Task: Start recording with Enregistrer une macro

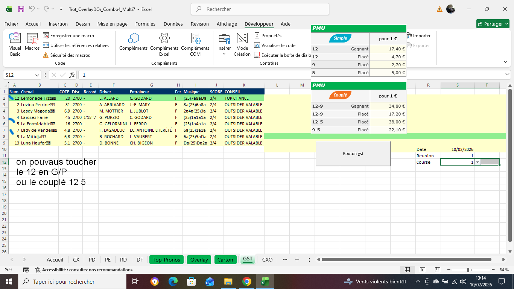Action: click(68, 36)
